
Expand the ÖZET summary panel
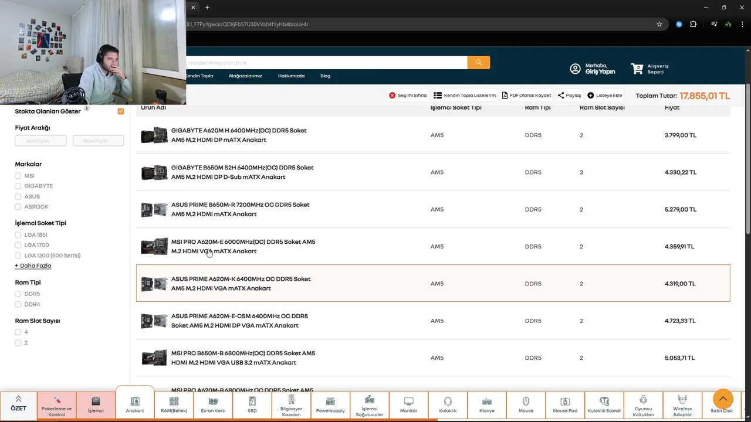tap(18, 404)
